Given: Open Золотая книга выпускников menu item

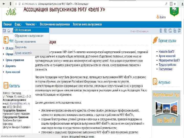Looking at the screenshot, I should [x=87, y=24].
